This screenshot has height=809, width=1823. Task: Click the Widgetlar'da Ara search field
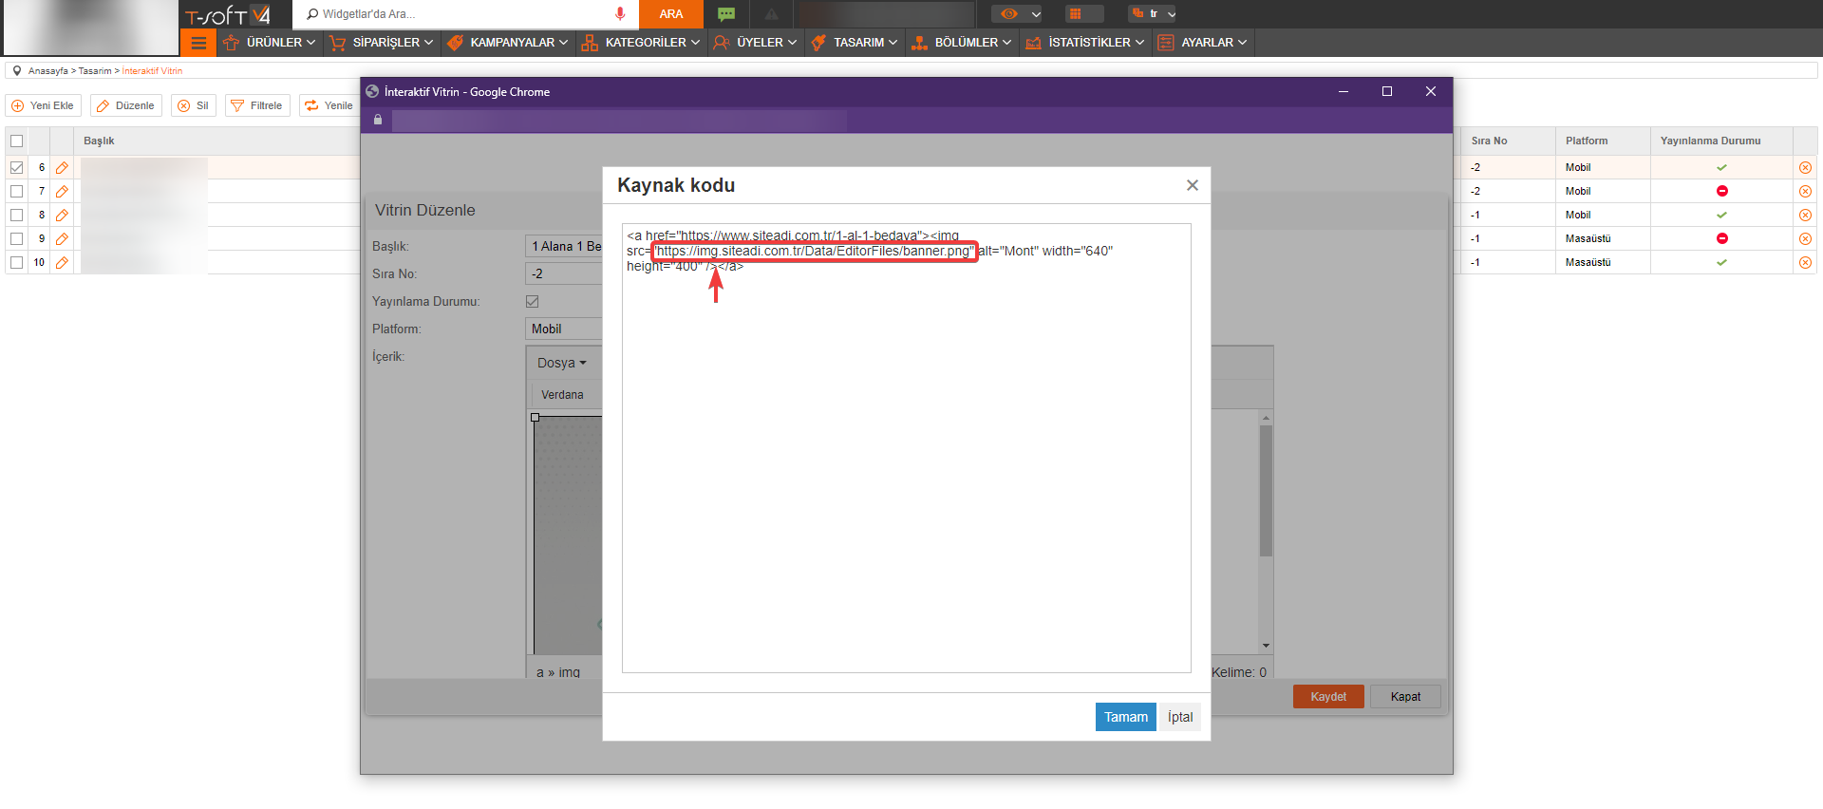point(465,13)
